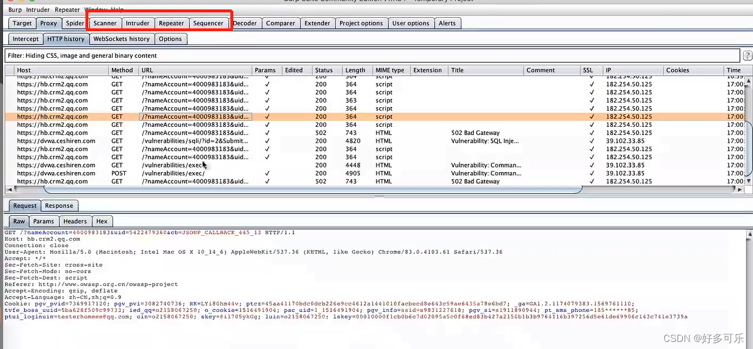Open the Spider tab
Image resolution: width=753 pixels, height=349 pixels.
pos(75,23)
